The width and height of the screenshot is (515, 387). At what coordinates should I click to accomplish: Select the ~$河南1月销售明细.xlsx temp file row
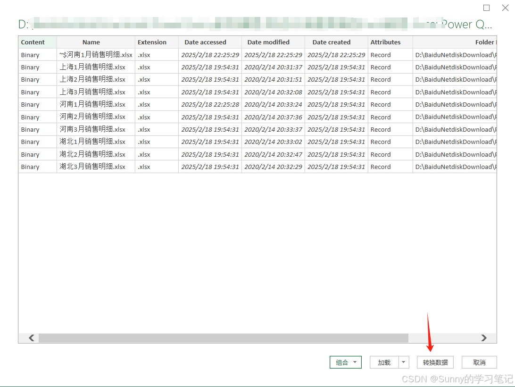point(96,55)
